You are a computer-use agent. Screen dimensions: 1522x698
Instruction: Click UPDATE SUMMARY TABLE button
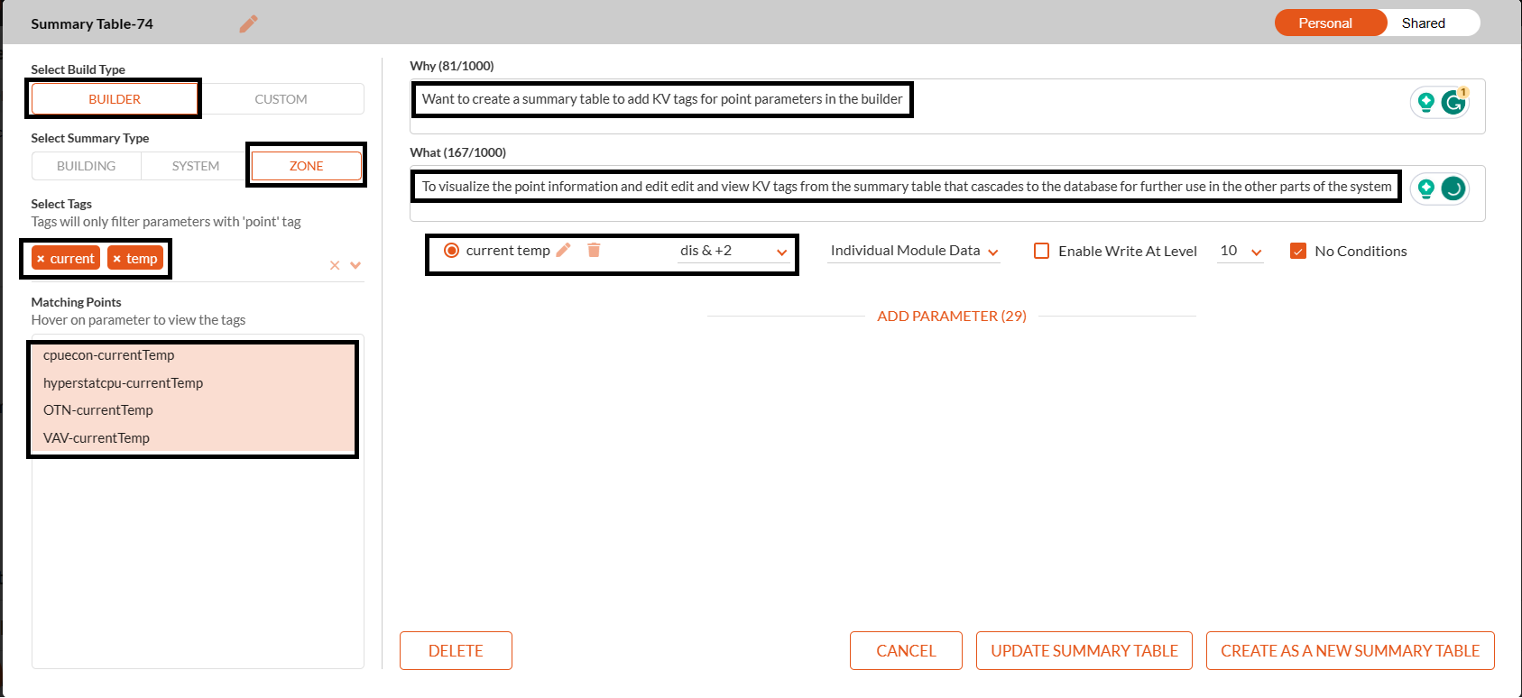click(x=1084, y=651)
